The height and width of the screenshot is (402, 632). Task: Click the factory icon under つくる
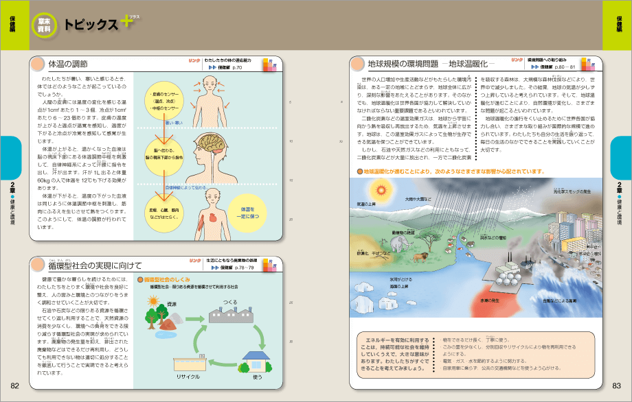click(231, 315)
